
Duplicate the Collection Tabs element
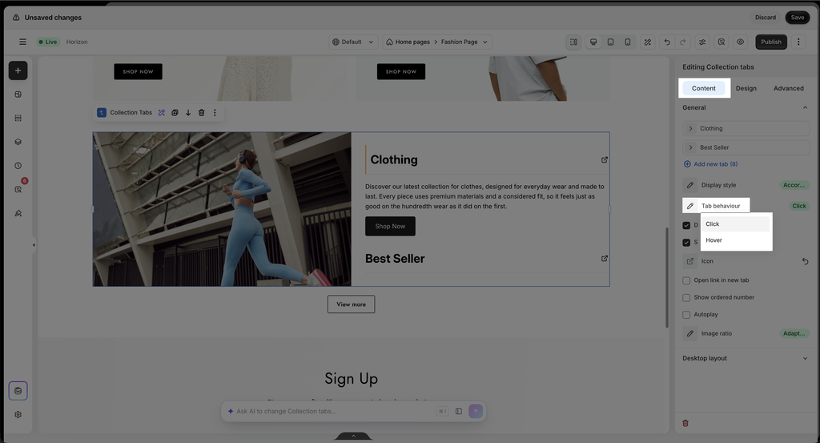coord(175,112)
